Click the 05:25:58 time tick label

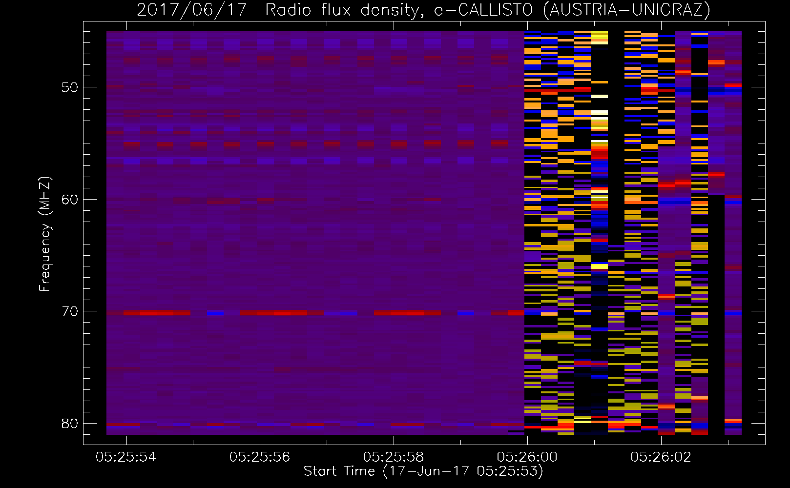pos(394,457)
